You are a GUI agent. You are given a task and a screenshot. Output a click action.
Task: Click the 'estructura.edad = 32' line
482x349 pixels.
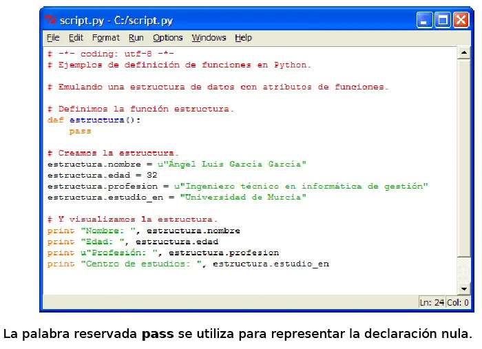coord(103,175)
